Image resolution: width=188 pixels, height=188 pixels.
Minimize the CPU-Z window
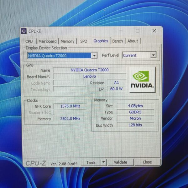121,31
